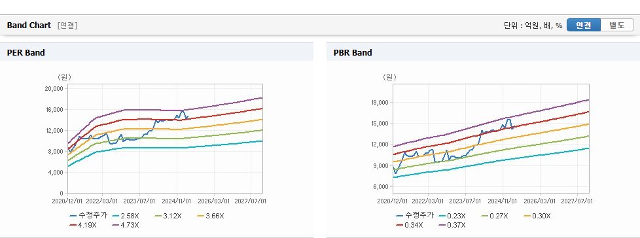Click the PBR Band panel title
The width and height of the screenshot is (640, 238).
pyautogui.click(x=353, y=52)
